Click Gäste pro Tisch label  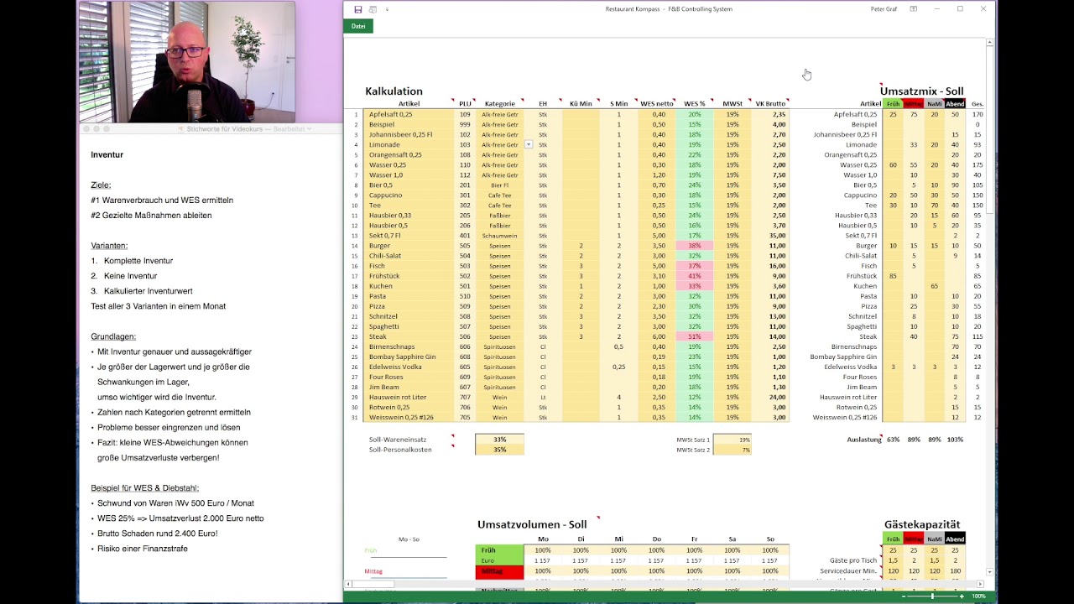pyautogui.click(x=852, y=560)
